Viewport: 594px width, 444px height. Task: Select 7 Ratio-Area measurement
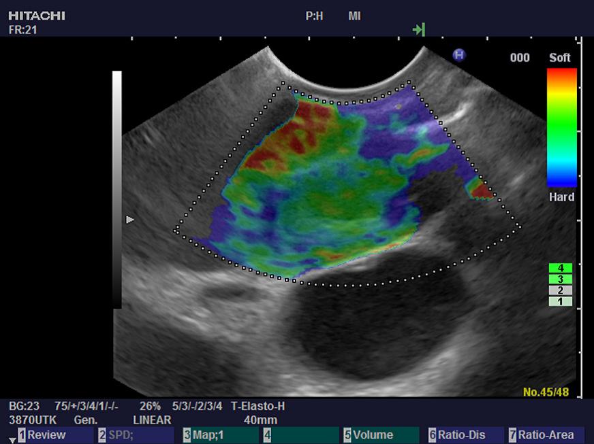tap(546, 435)
